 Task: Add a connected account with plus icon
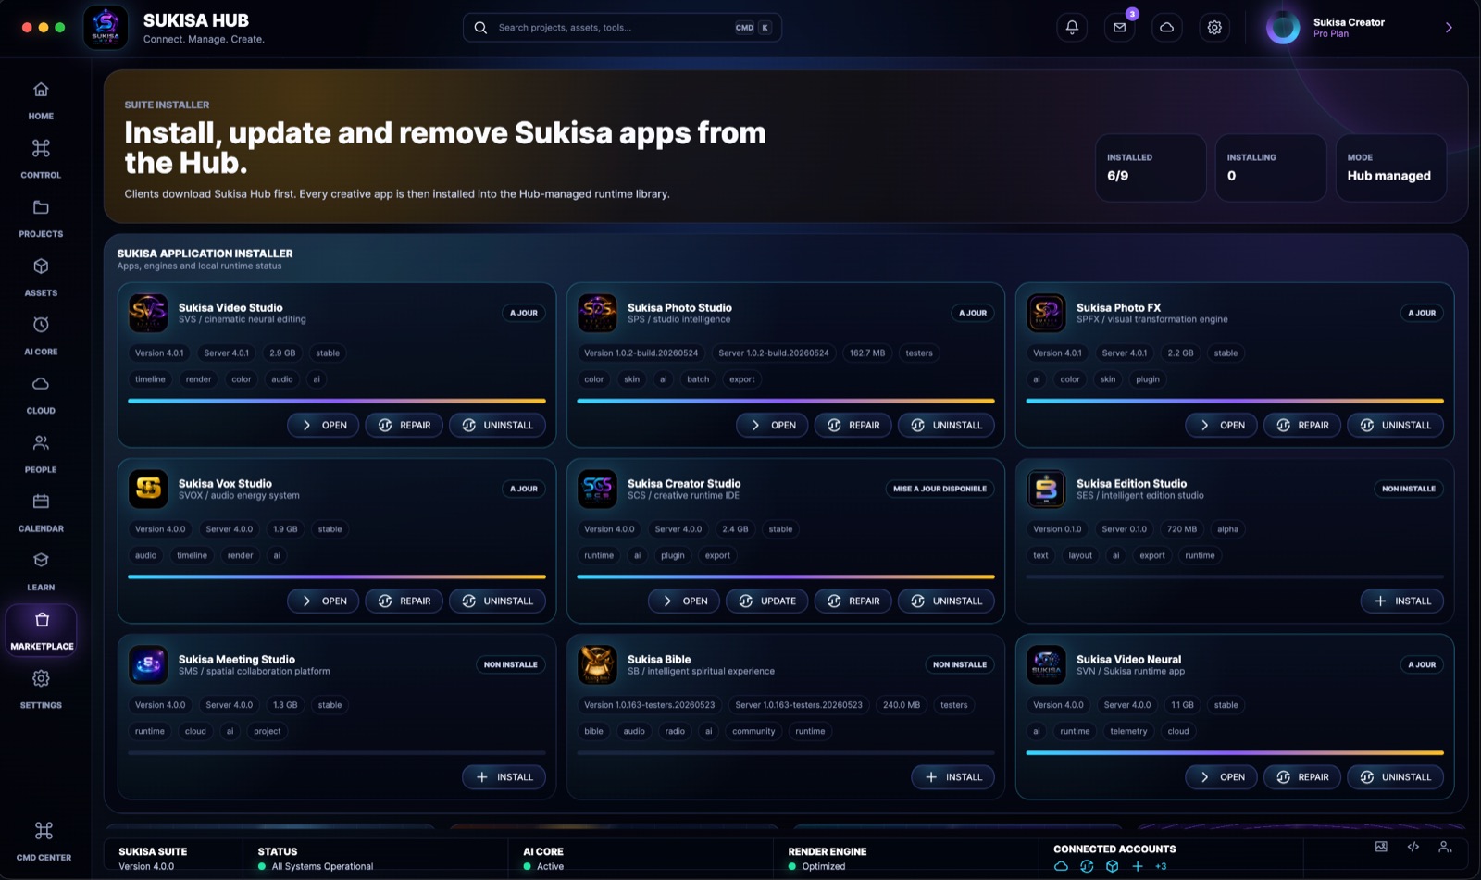(1138, 866)
